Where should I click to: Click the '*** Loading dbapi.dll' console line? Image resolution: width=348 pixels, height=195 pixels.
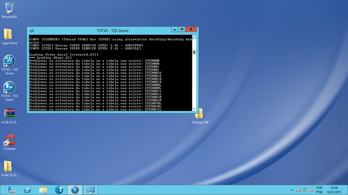[50, 58]
